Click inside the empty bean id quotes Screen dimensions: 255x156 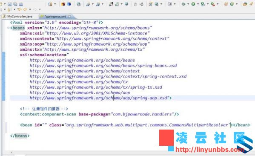pyautogui.click(x=44, y=125)
